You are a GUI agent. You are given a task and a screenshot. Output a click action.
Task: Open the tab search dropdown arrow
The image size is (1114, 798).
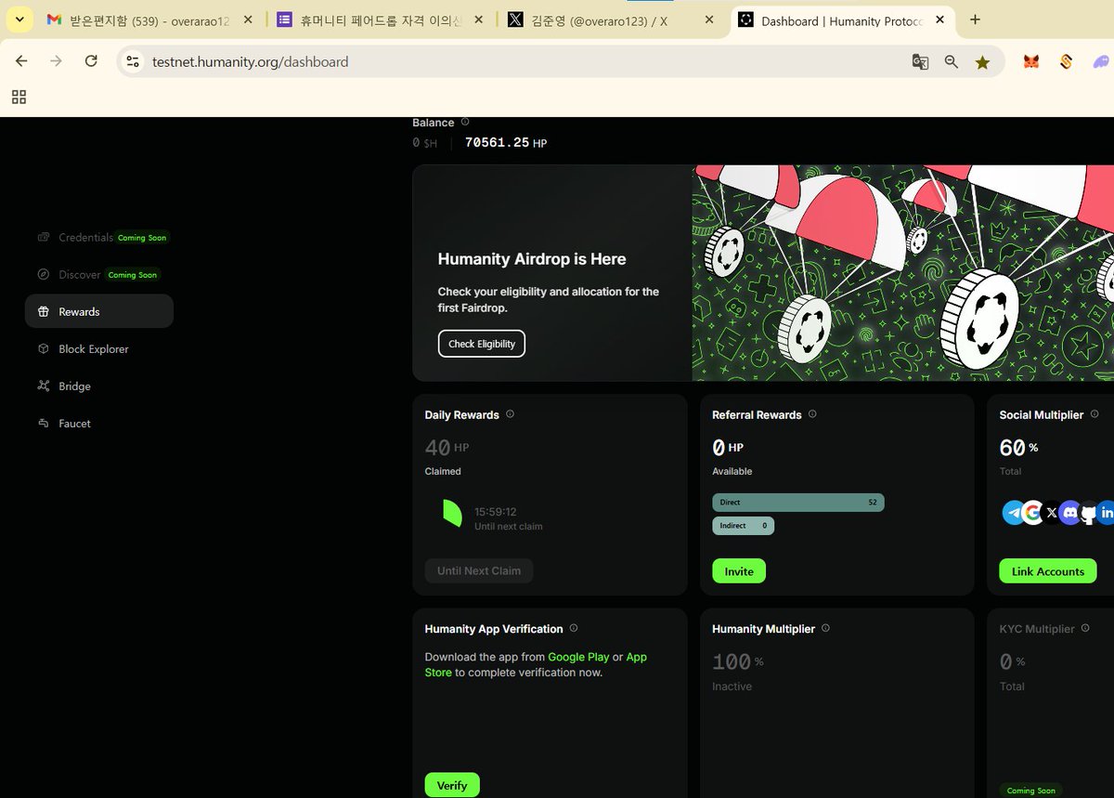point(19,20)
